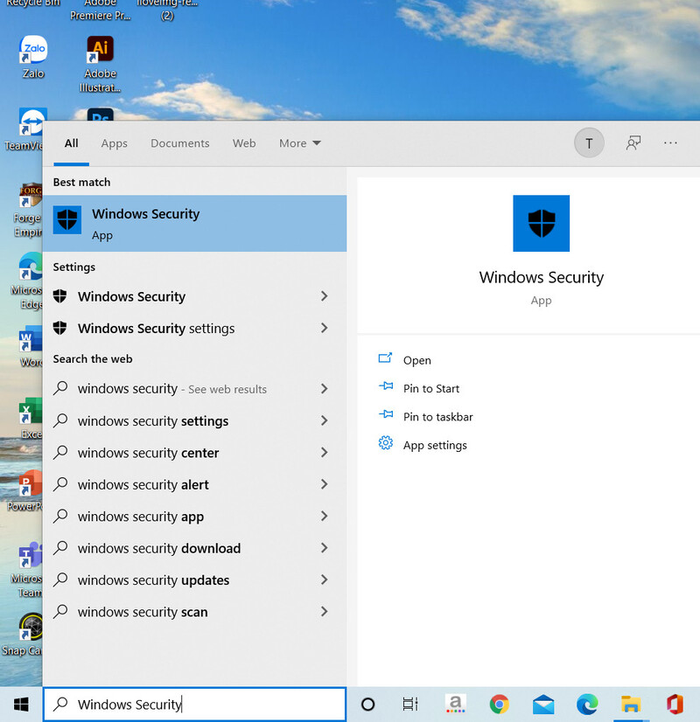Expand 'windows security settings' web suggestion arrow
The image size is (700, 722).
[x=325, y=420]
